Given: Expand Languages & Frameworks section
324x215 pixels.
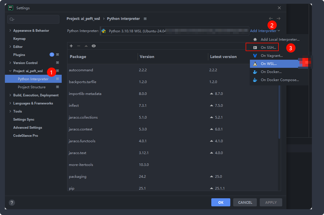Looking at the screenshot, I should pos(10,103).
